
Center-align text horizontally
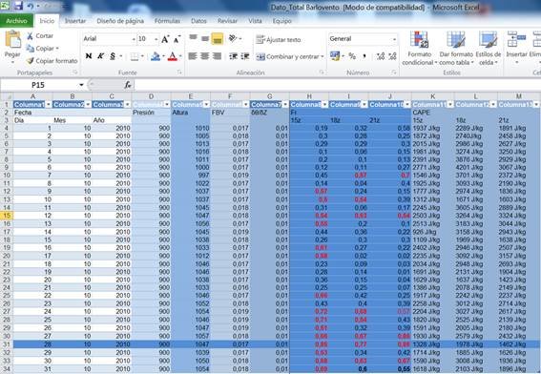(204, 56)
